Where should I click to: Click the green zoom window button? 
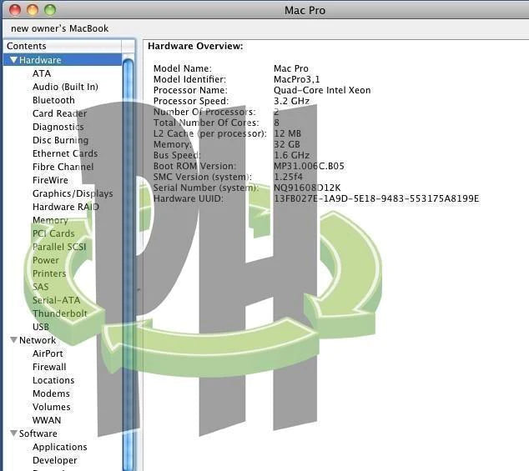click(49, 10)
